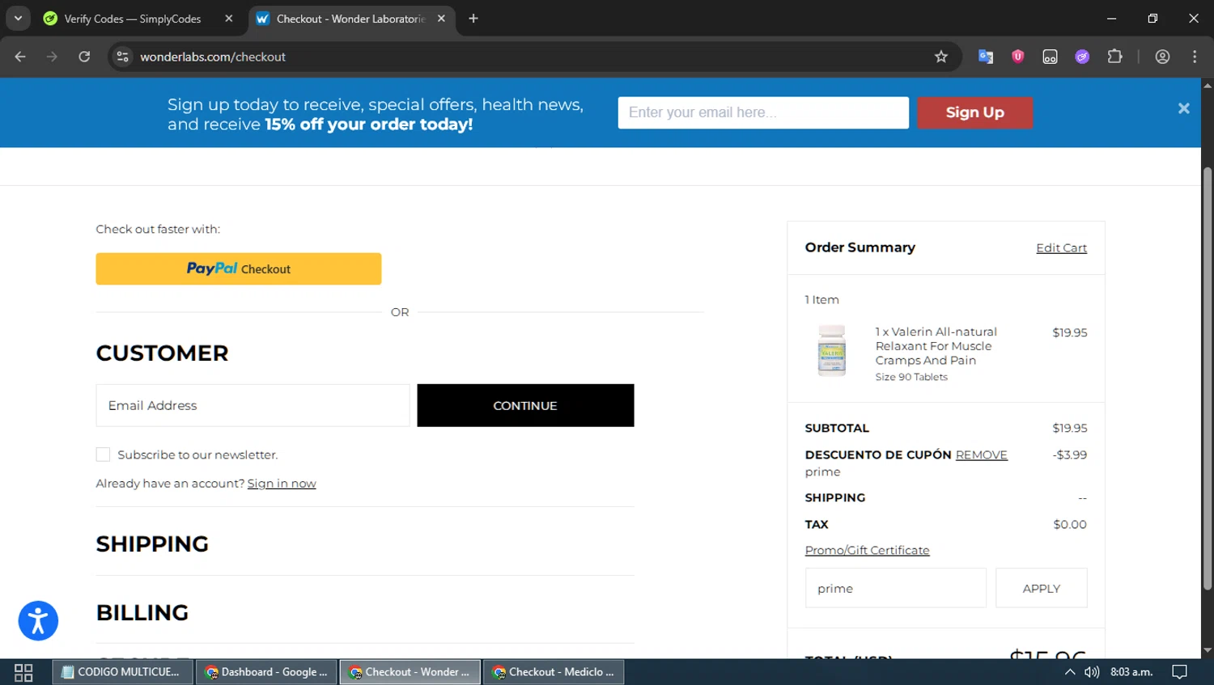Open Checkout - Wonder taskbar window
Image resolution: width=1214 pixels, height=685 pixels.
coord(410,672)
